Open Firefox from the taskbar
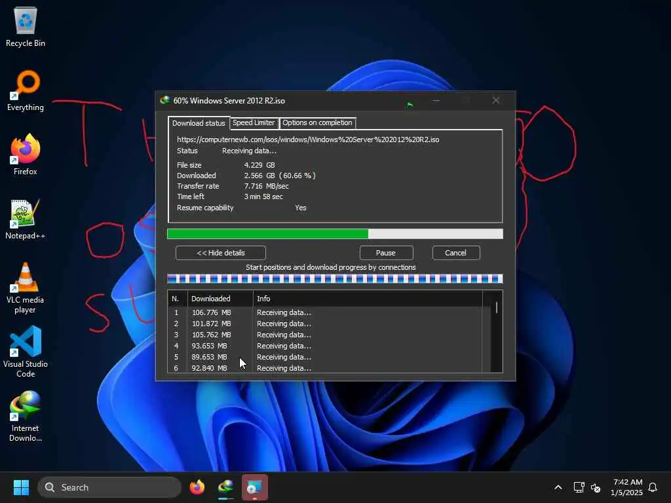This screenshot has width=671, height=503. (197, 487)
